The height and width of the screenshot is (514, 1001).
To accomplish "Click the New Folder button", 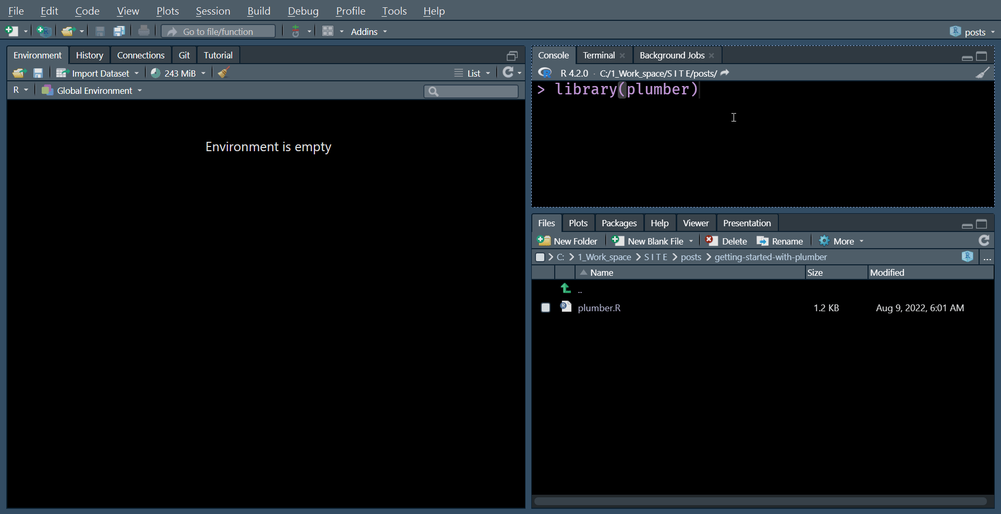I will (x=568, y=241).
